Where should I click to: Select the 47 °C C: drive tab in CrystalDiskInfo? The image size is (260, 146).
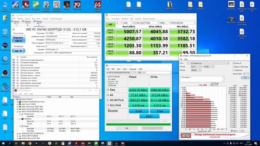point(16,23)
